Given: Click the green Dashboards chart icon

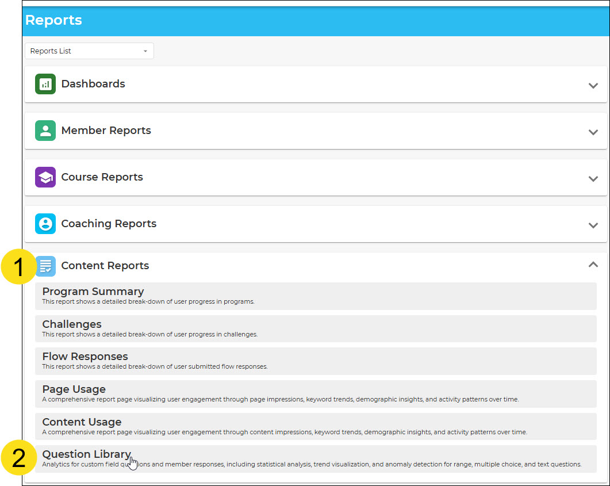Looking at the screenshot, I should (x=45, y=84).
